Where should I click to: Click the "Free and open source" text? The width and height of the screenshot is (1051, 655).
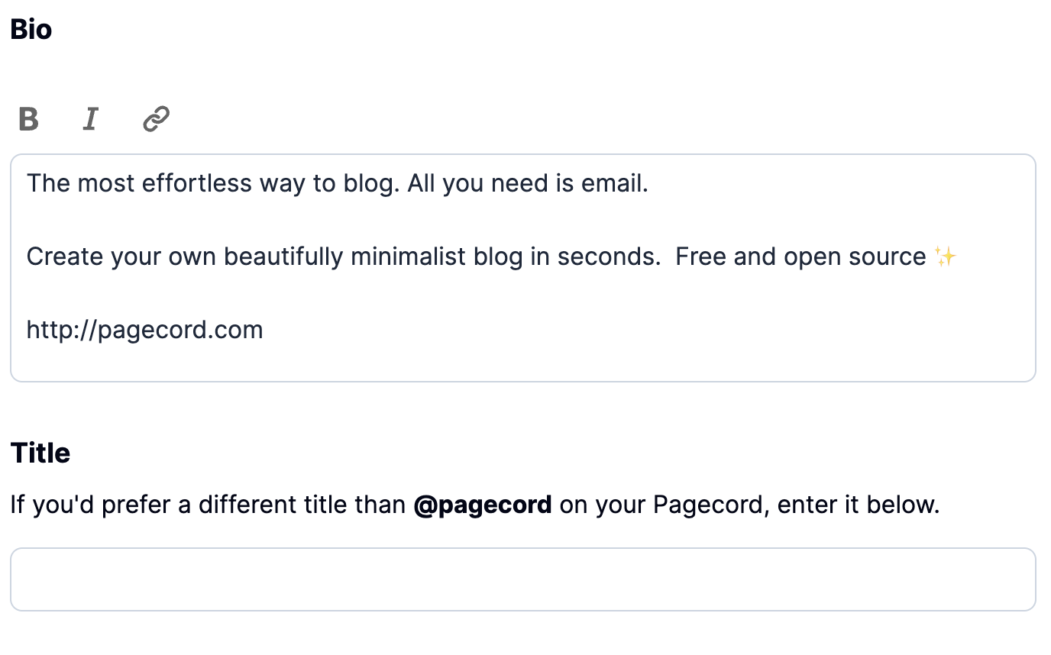pyautogui.click(x=800, y=257)
